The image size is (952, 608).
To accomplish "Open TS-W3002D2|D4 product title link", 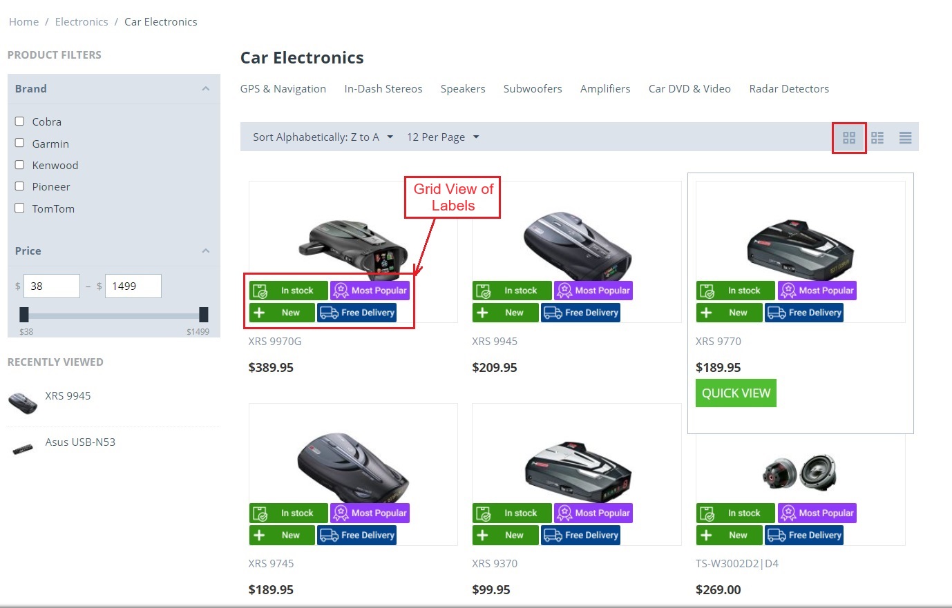I will click(x=737, y=564).
